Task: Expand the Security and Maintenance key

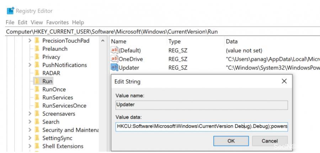Action: point(30,130)
